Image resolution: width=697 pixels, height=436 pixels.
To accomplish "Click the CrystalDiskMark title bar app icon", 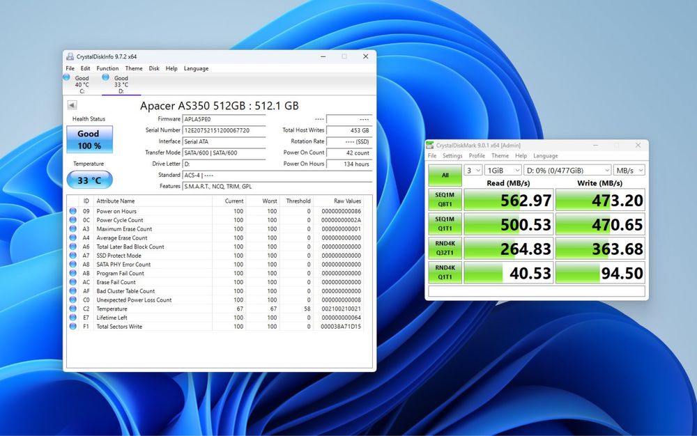I will click(x=430, y=145).
